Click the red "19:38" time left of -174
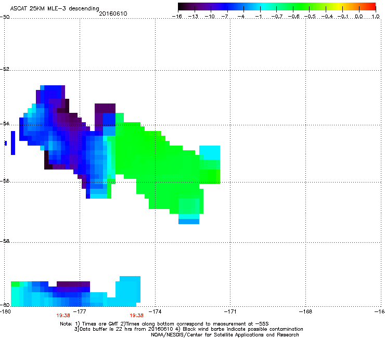Viewport: 385px width, 338px height. click(136, 316)
